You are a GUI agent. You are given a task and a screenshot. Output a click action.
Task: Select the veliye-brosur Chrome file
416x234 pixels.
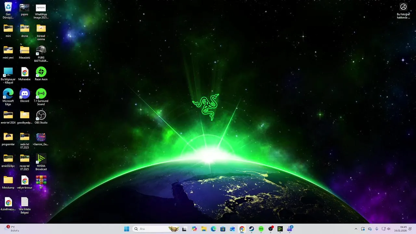[25, 183]
